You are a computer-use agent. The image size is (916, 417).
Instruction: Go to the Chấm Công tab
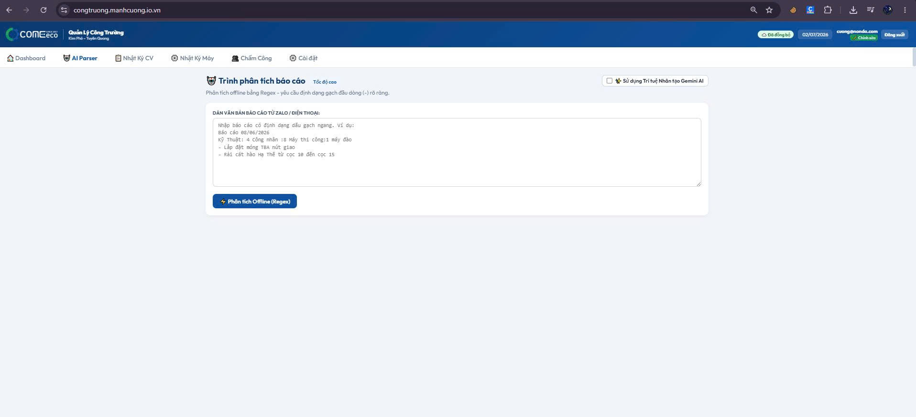pos(251,58)
